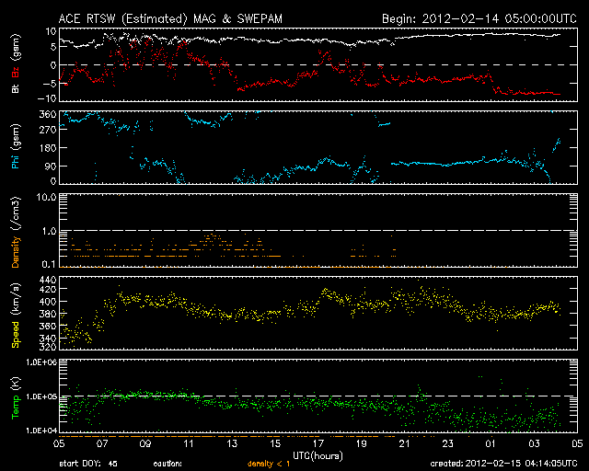Click the 'created: 2012-02-15 04:14:05UTC' timestamp
589x471 pixels.
[503, 464]
